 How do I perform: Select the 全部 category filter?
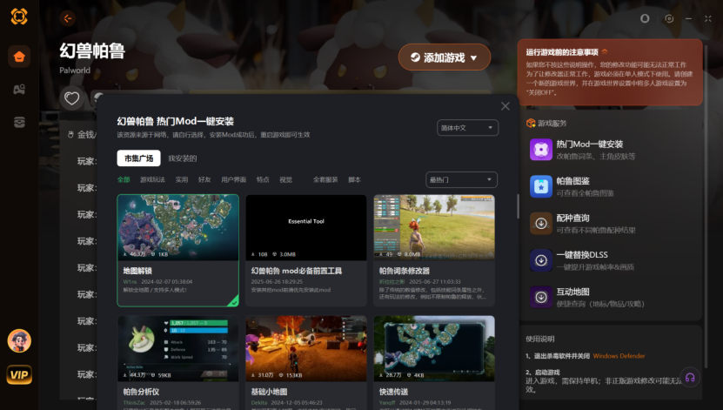(x=124, y=179)
